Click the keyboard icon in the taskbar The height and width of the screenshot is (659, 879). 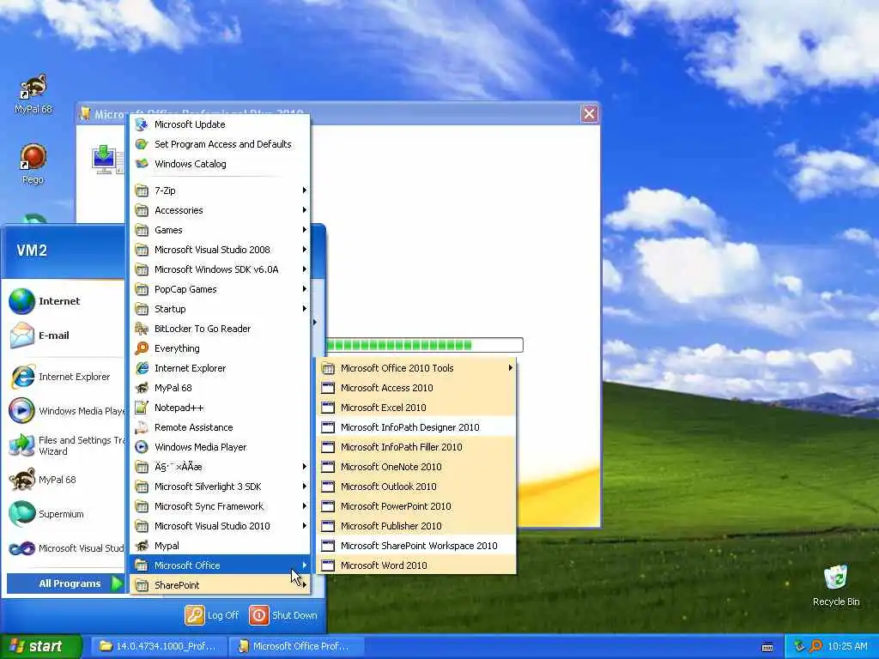point(767,647)
